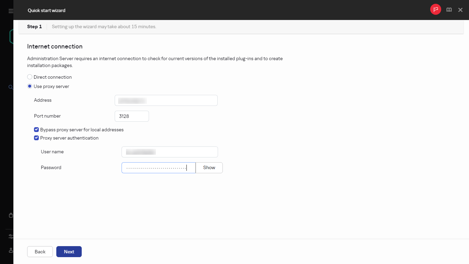
Task: Close the Quick start wizard
Action: [460, 10]
